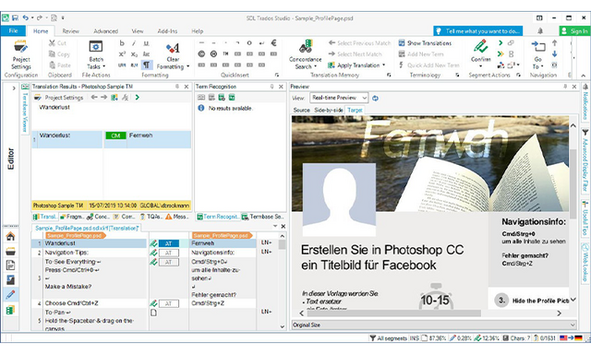Viewport: 591px width, 354px height.
Task: Click source segment Navigation Tips:
Action: (95, 253)
